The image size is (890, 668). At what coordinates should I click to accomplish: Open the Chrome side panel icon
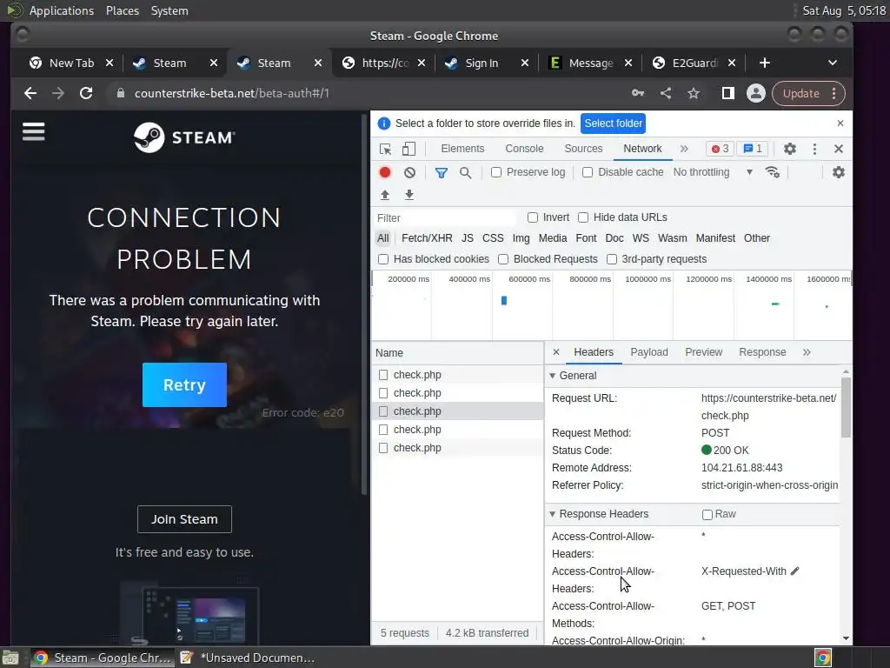pyautogui.click(x=727, y=93)
